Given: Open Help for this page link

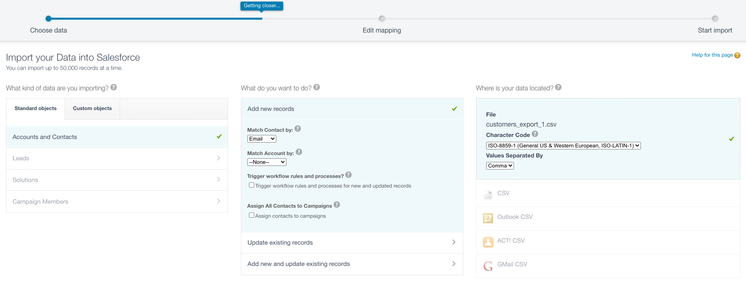Looking at the screenshot, I should [712, 55].
